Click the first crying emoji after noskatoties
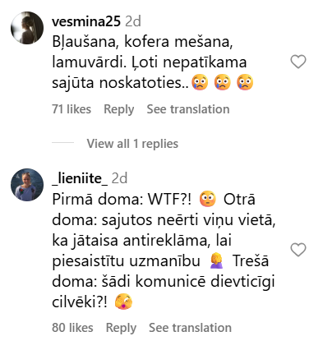 click(200, 82)
